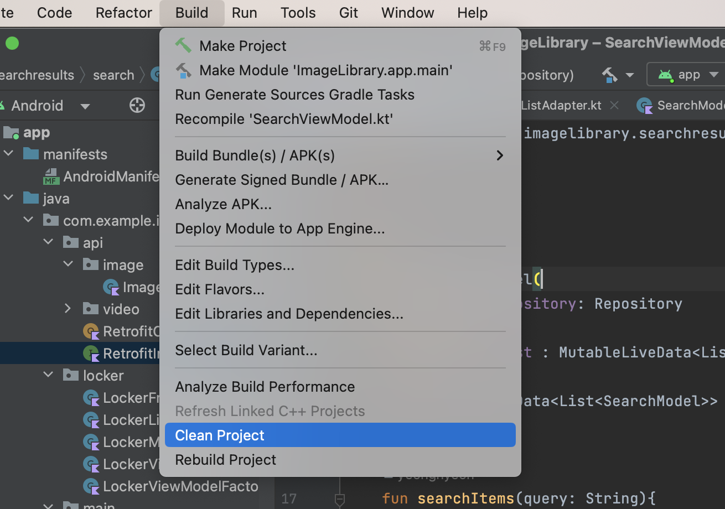This screenshot has height=509, width=725.
Task: Click the searchItems function name in editor
Action: (465, 498)
